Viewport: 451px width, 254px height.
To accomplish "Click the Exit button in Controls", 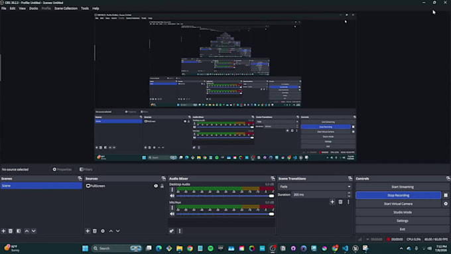I will click(x=403, y=229).
